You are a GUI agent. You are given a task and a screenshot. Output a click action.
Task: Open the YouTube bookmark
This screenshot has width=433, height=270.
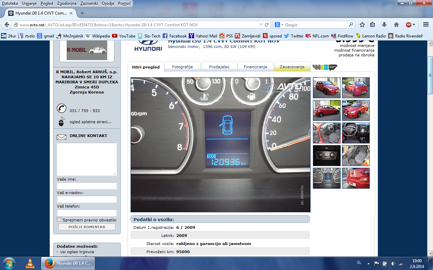point(124,36)
